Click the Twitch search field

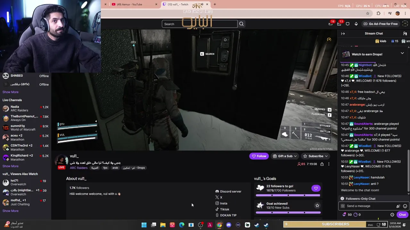(200, 24)
